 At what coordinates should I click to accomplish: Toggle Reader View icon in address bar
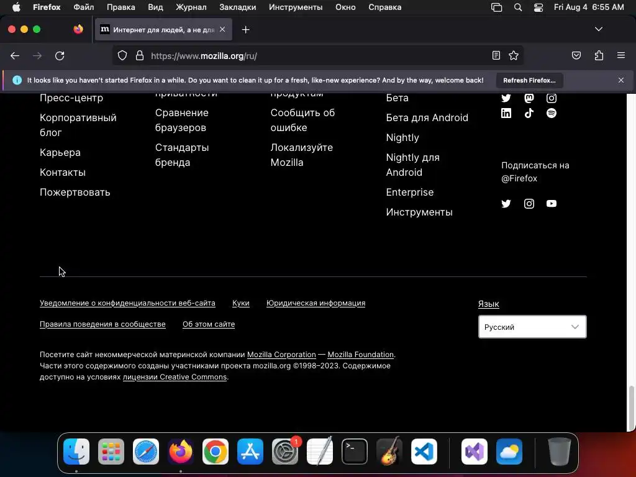tap(496, 55)
